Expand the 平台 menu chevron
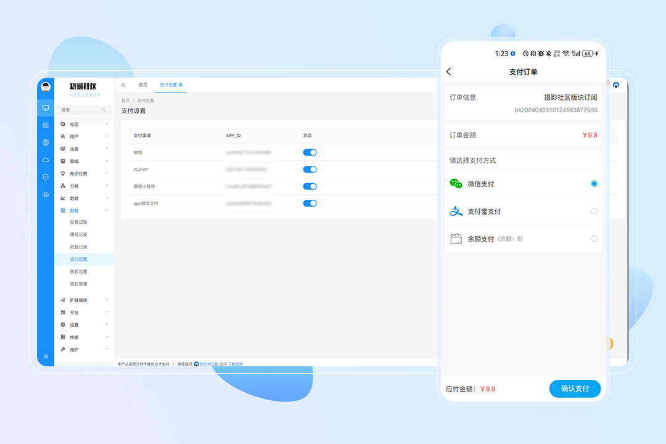This screenshot has height=444, width=666. (x=107, y=312)
